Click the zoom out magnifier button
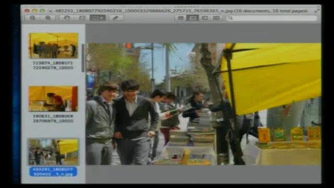The height and width of the screenshot is (188, 334). (x=32, y=18)
